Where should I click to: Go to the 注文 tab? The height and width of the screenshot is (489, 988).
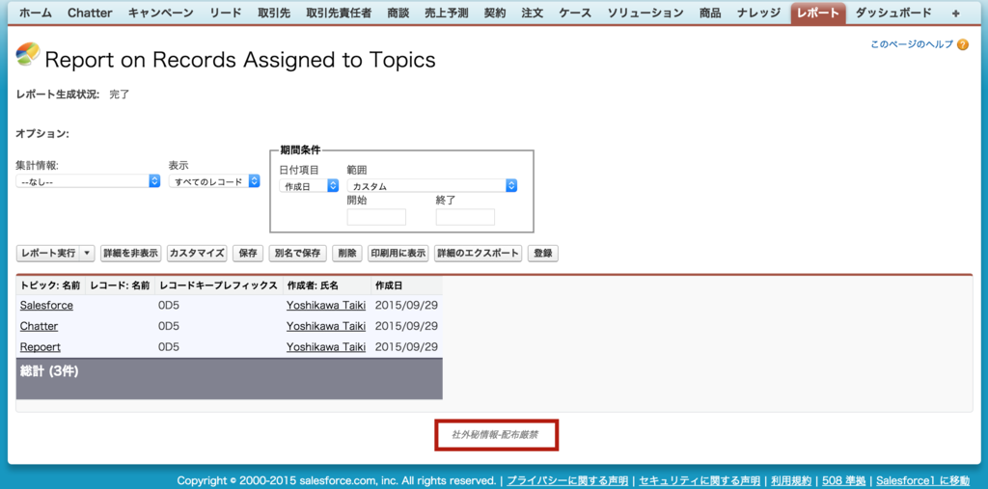click(x=533, y=14)
